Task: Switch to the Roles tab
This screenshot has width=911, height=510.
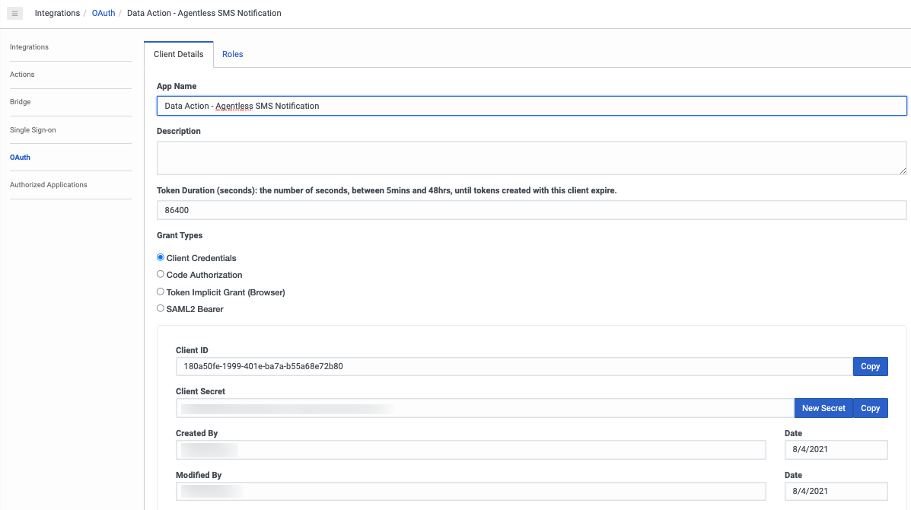Action: pos(232,54)
